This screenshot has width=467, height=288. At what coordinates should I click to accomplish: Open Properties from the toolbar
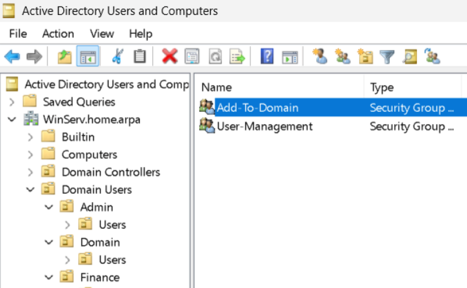pyautogui.click(x=192, y=57)
